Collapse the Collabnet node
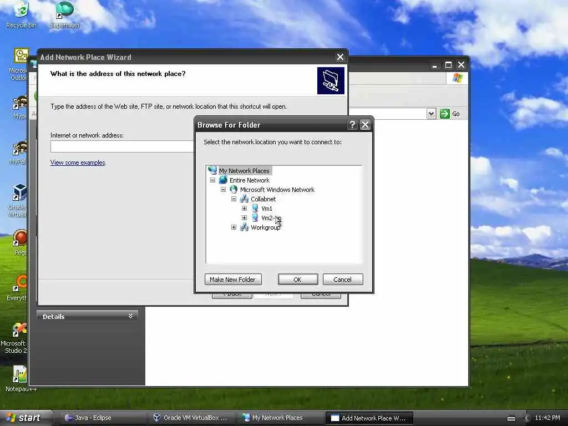 point(234,199)
